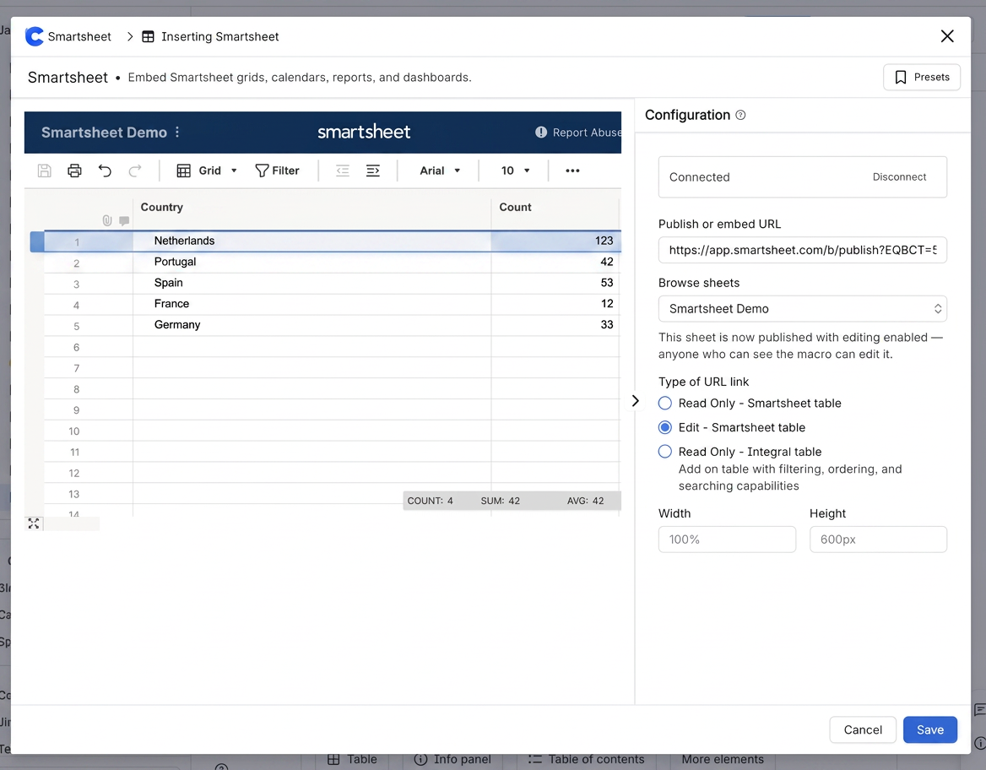Select the Germany cell
Image resolution: width=986 pixels, height=770 pixels.
tap(312, 324)
